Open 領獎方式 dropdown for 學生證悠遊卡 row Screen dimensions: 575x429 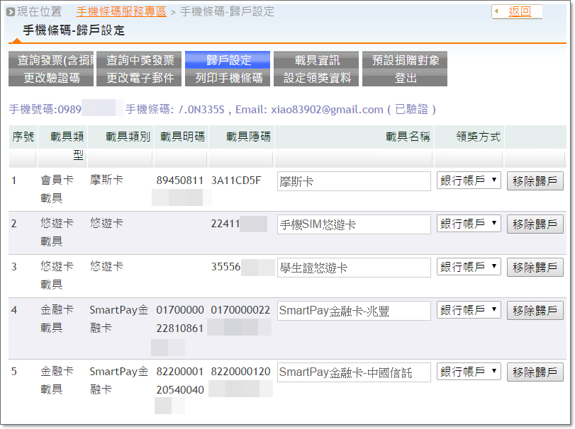click(469, 267)
